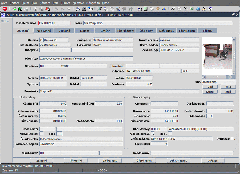Switch to the Přehled cen tab

coord(187,31)
